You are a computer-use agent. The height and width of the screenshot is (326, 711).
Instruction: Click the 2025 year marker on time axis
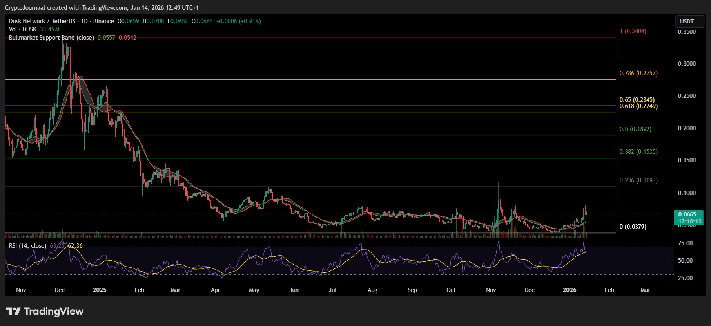coord(100,290)
